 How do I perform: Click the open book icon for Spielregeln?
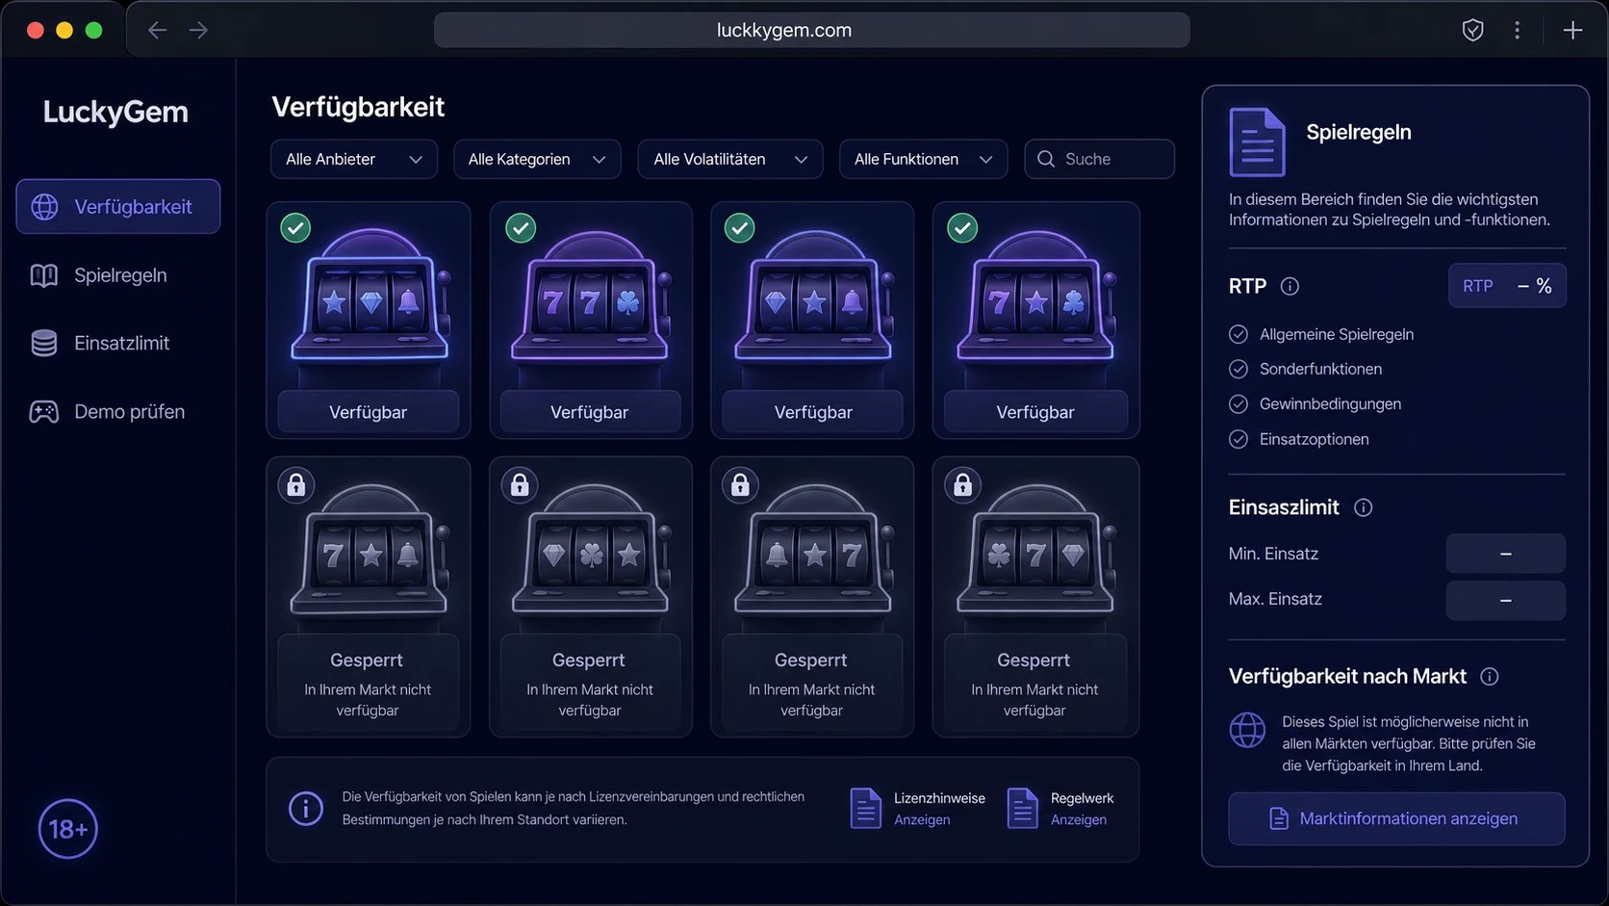[44, 275]
